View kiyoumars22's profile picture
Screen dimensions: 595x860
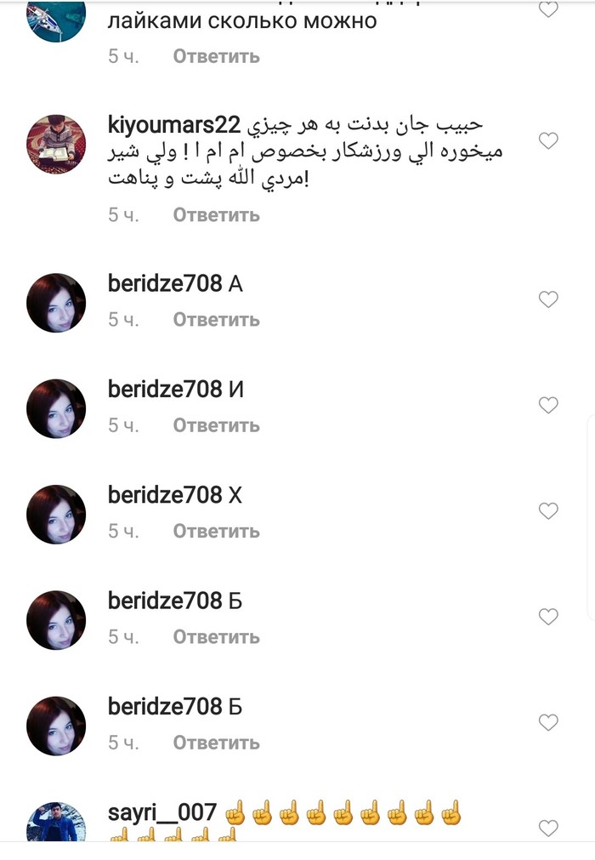pos(56,145)
